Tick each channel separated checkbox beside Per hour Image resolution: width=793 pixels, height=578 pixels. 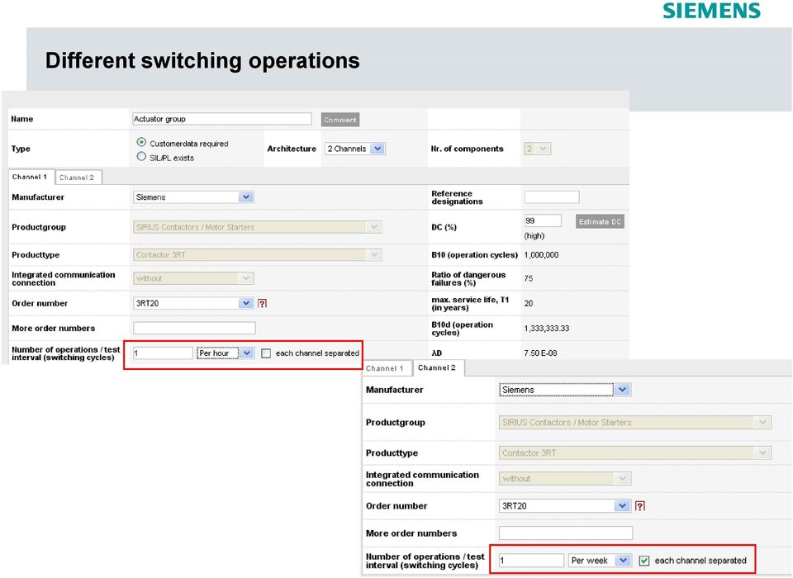[266, 353]
